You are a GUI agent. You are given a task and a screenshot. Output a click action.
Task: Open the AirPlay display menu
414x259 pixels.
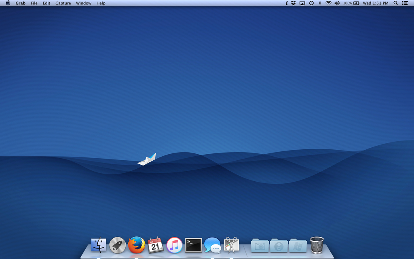coord(302,3)
